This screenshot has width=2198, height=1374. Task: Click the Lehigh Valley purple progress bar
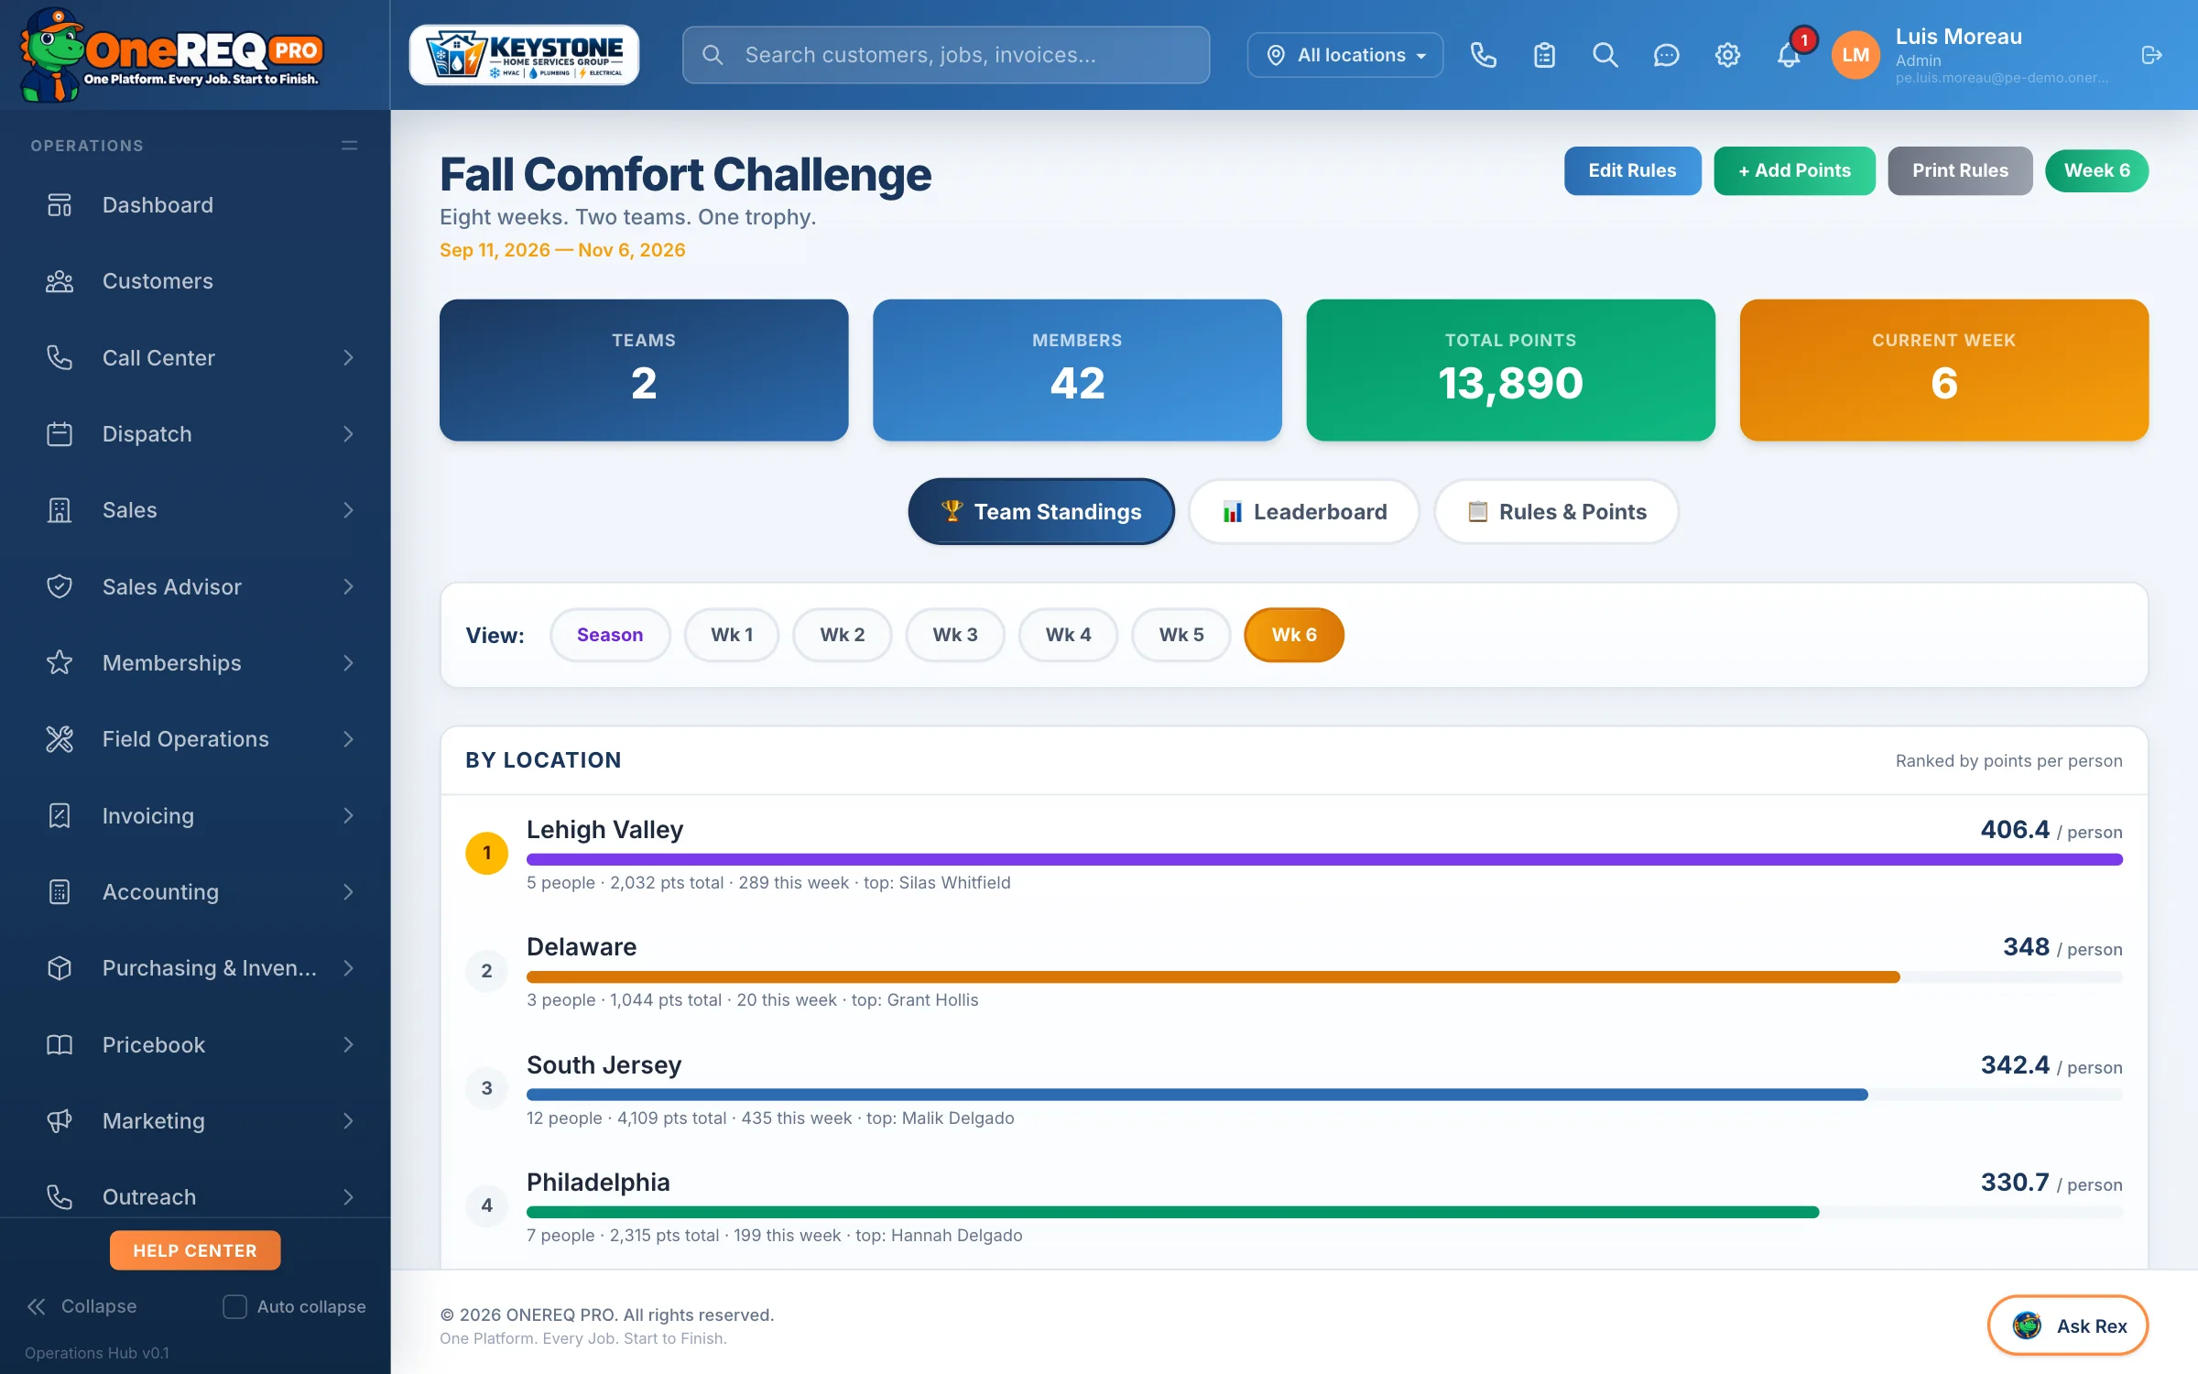(x=1324, y=859)
